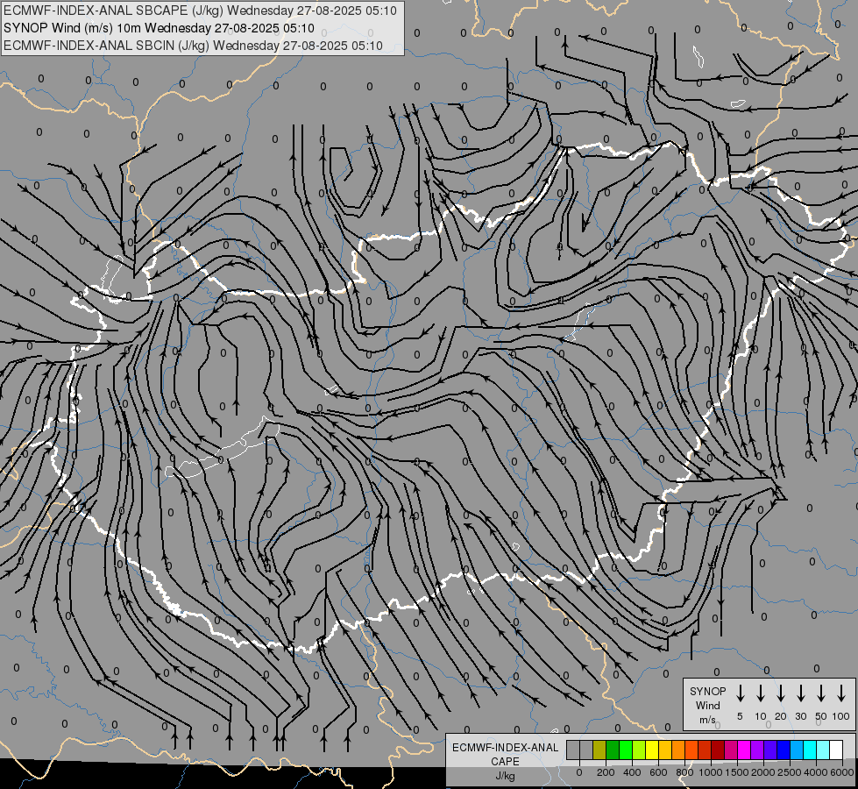Viewport: 858px width, 789px height.
Task: Click the wind legend arrow above 30
Action: coord(800,693)
